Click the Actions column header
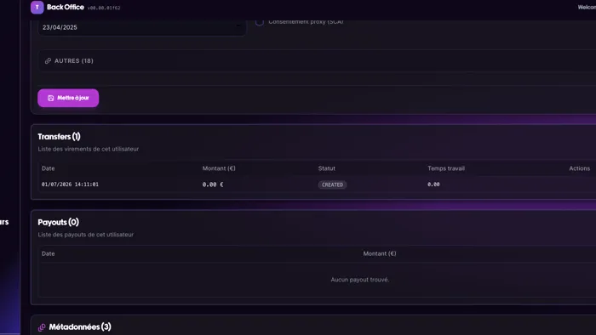Viewport: 596px width, 335px height. pyautogui.click(x=579, y=168)
